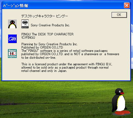Close the version information dialog

coord(127,5)
